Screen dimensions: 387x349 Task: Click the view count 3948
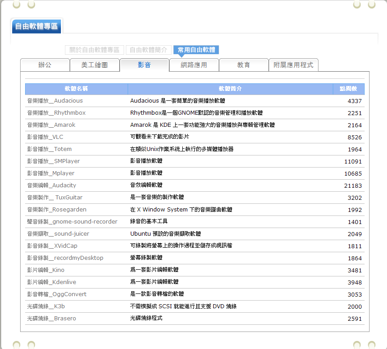(355, 282)
